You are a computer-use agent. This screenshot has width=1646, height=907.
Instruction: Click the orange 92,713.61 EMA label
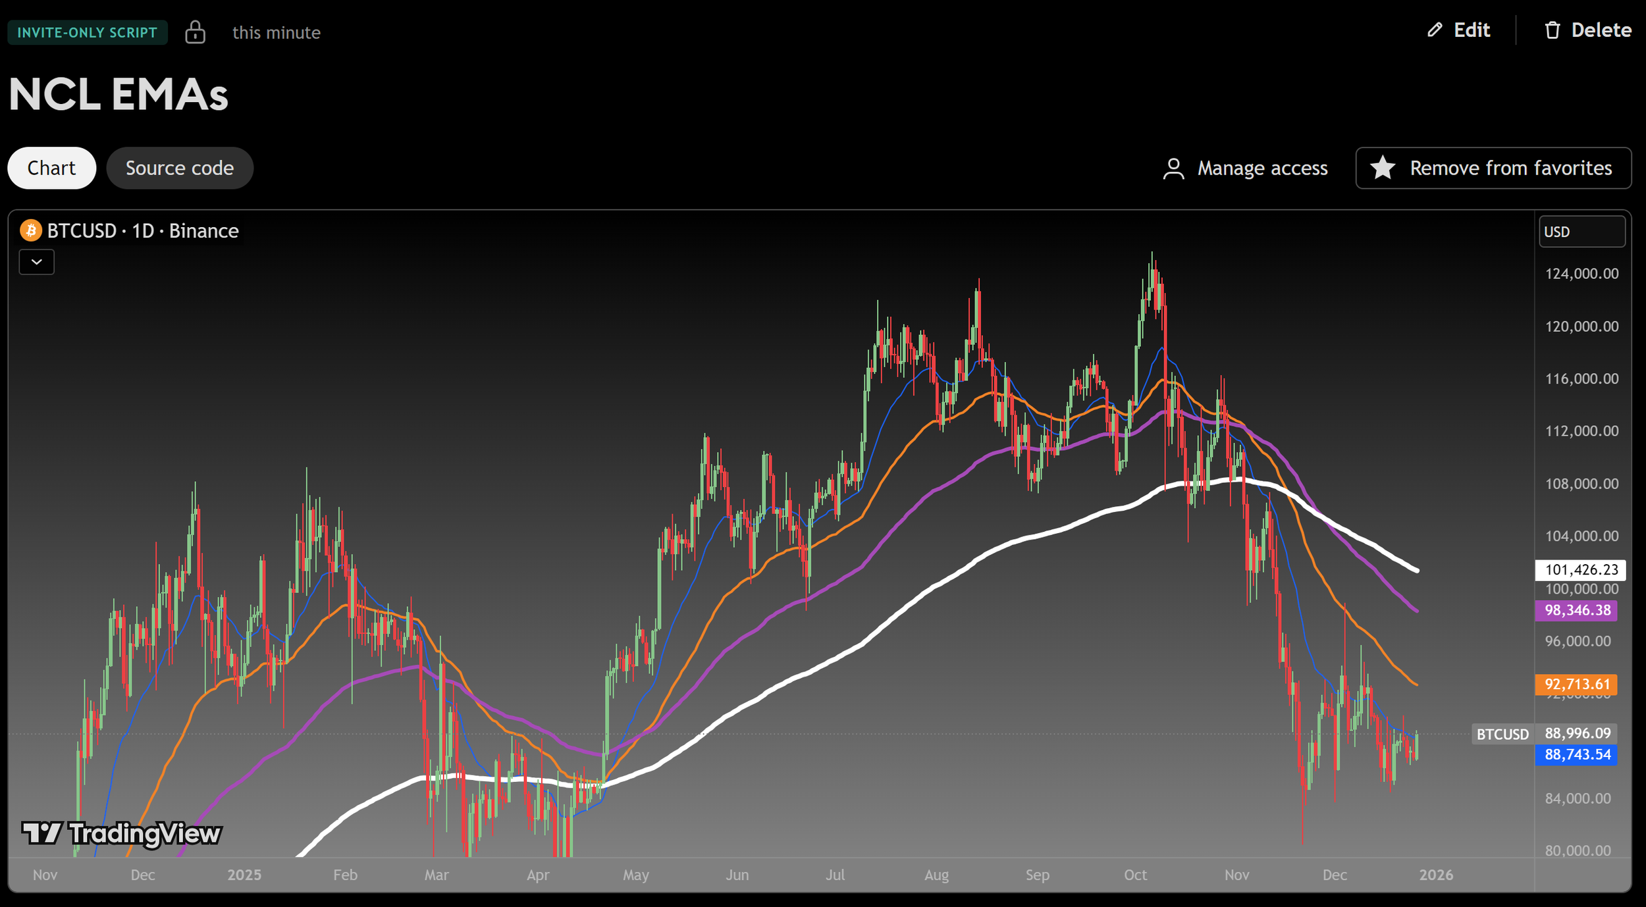(x=1577, y=685)
